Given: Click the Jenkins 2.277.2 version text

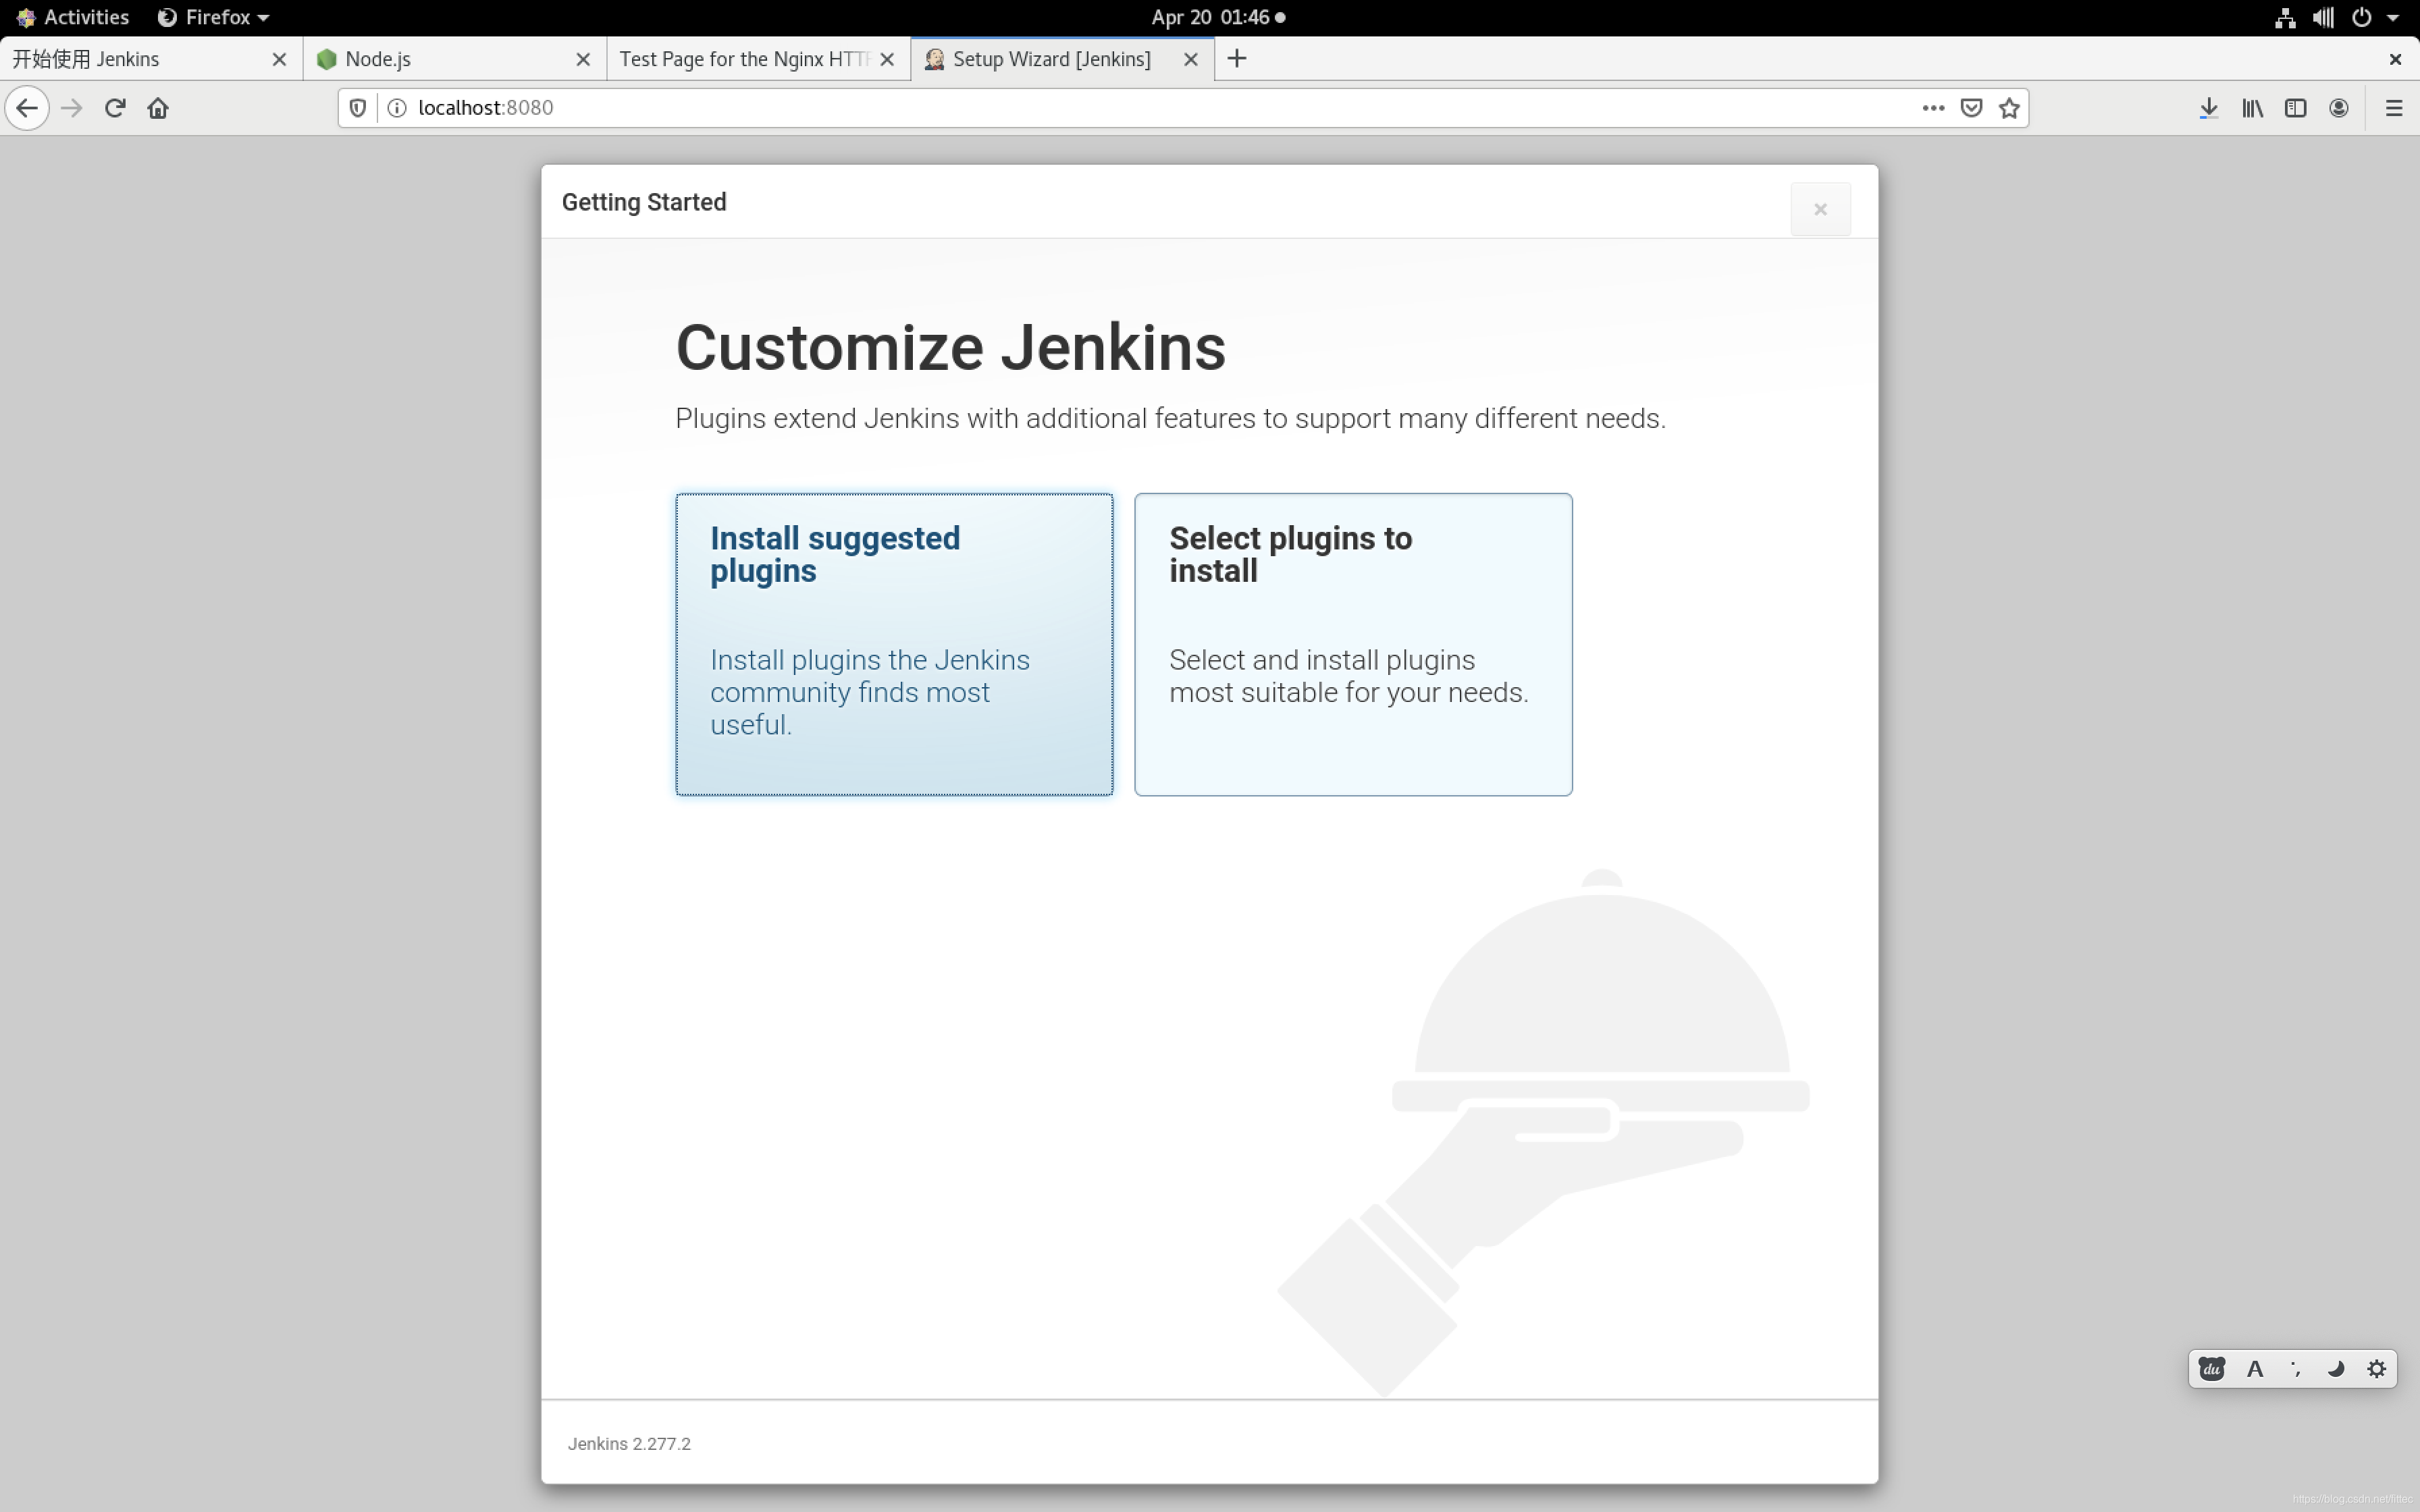Looking at the screenshot, I should pyautogui.click(x=629, y=1443).
